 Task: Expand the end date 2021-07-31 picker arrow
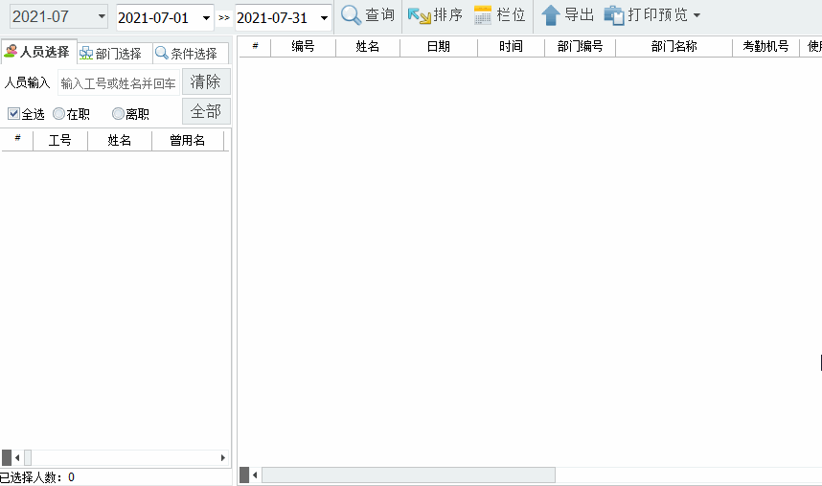pyautogui.click(x=324, y=18)
